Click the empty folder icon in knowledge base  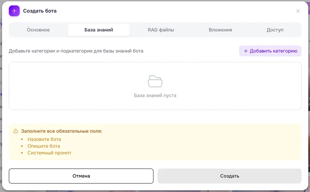[x=155, y=81]
